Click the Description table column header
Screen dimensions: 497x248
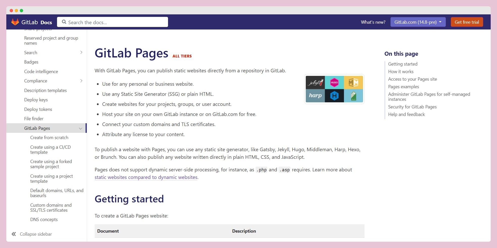244,231
